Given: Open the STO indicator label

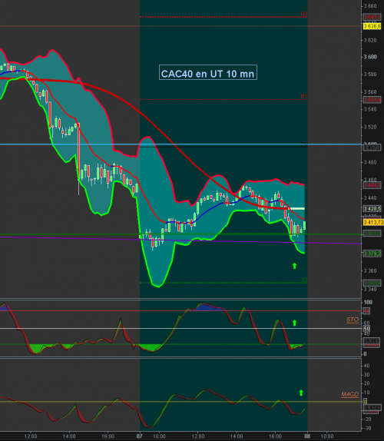Looking at the screenshot, I should click(x=353, y=320).
